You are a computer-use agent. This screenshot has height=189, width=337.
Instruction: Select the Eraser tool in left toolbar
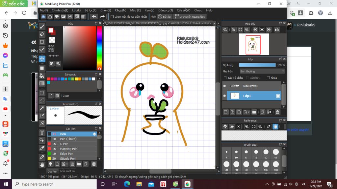coord(42,34)
